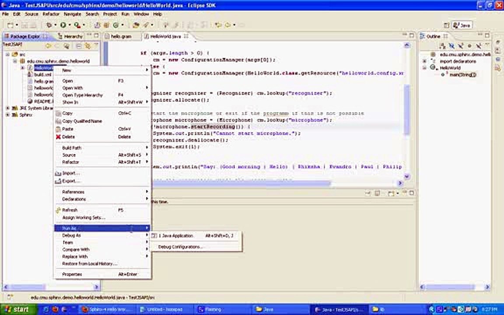Screen dimensions: 504x315
Task: Toggle Link with Editor in Package Explorer
Action: (x=87, y=46)
